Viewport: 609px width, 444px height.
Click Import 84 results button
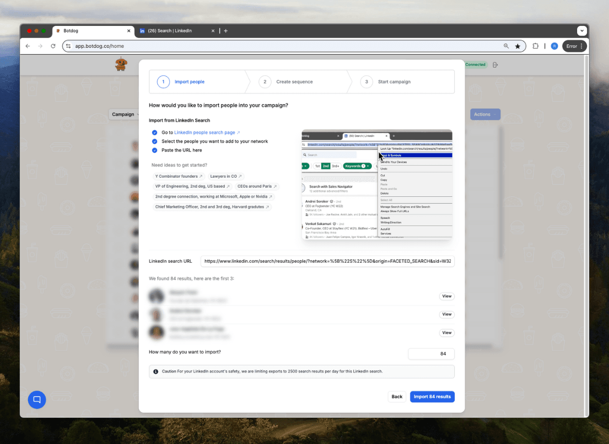tap(432, 397)
